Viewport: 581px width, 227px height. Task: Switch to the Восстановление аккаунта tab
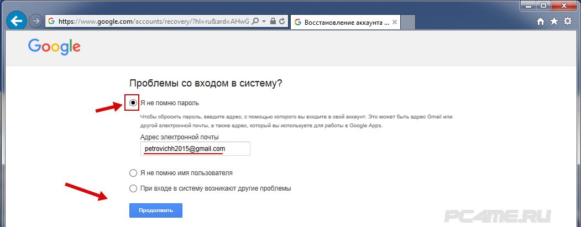(346, 22)
